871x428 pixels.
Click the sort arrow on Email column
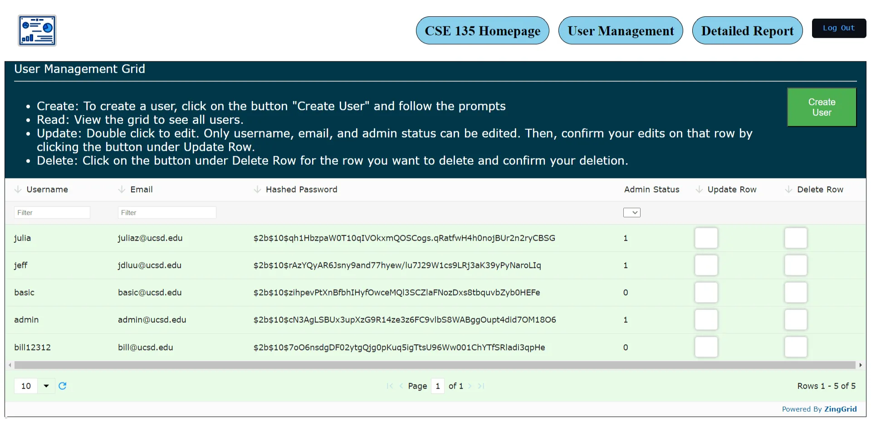coord(121,189)
